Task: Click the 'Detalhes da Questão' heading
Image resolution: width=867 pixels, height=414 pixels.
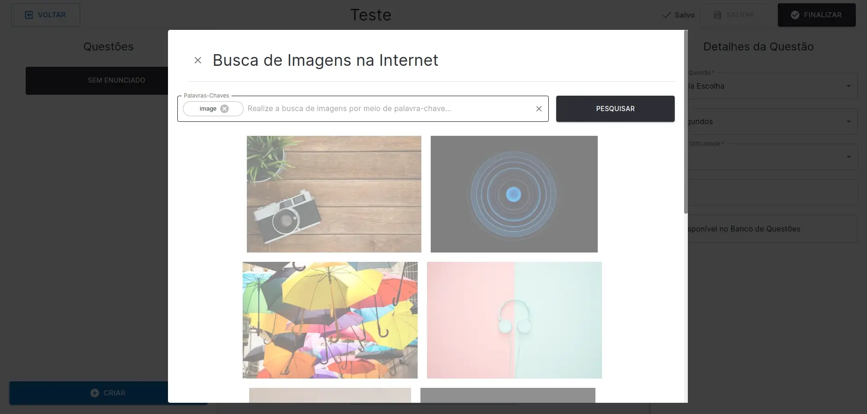Action: coord(758,47)
